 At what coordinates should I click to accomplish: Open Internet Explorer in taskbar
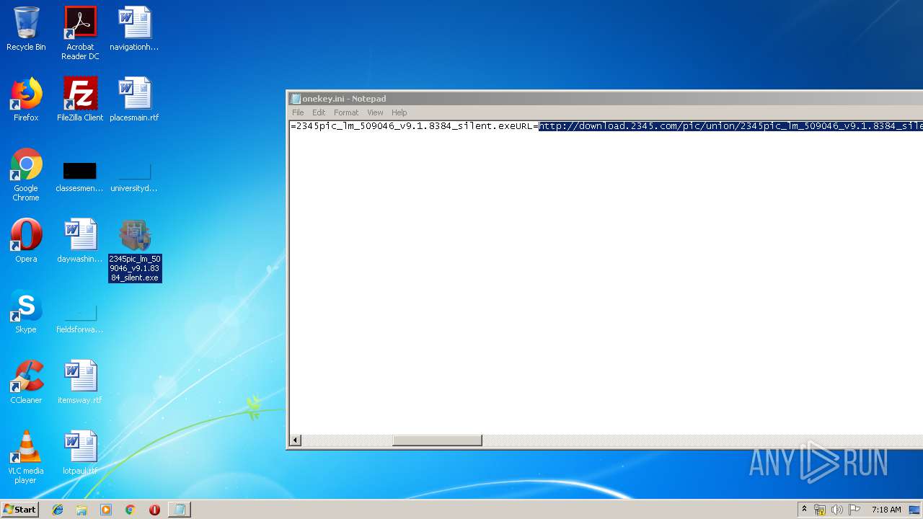[58, 510]
